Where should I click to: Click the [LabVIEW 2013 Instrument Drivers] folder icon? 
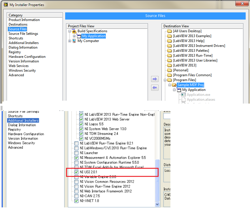pyautogui.click(x=170, y=46)
